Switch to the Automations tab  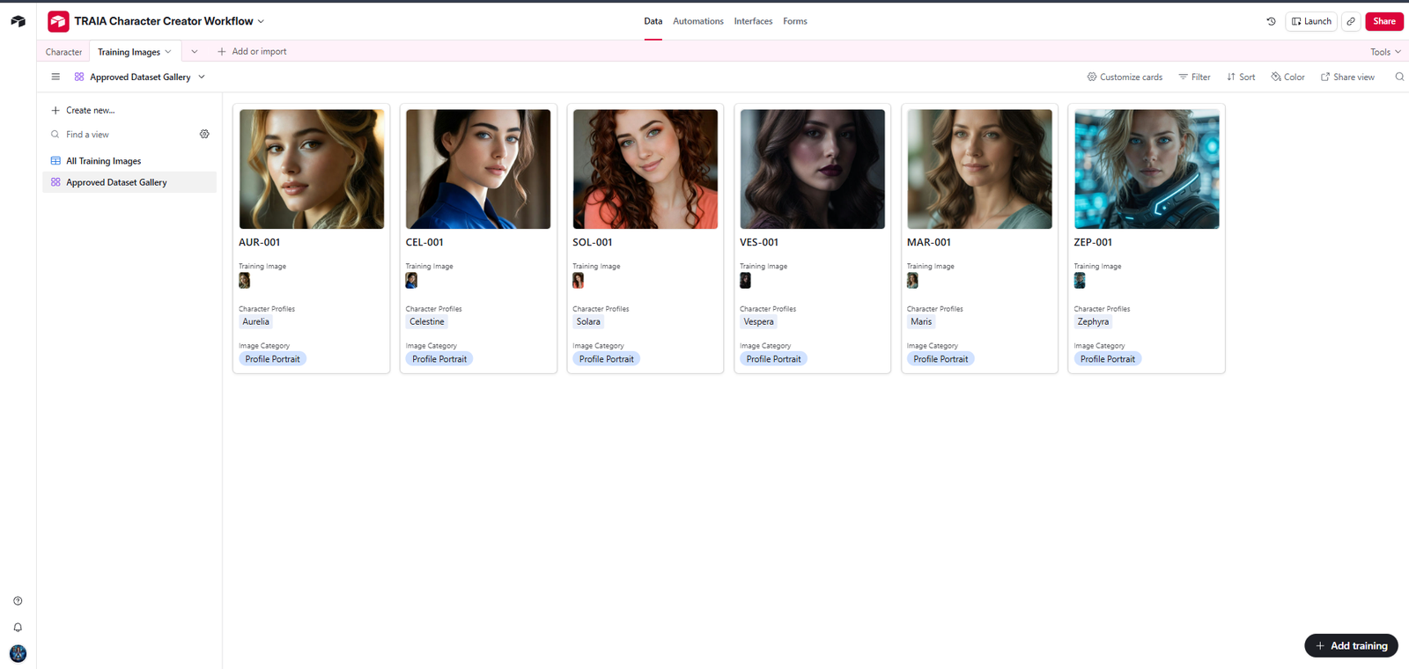(698, 21)
